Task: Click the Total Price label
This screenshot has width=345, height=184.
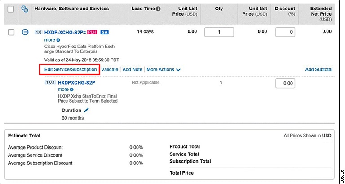Action: pyautogui.click(x=181, y=173)
